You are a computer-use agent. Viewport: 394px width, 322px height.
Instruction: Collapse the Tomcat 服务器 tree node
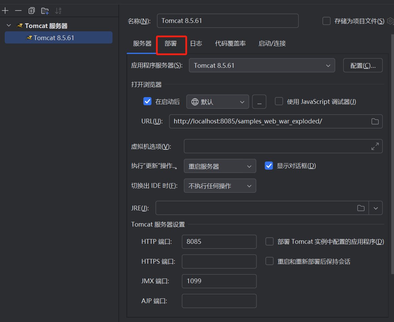9,26
